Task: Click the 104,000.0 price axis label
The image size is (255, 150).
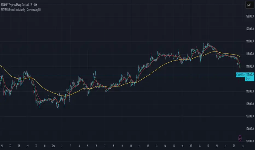Action: pyautogui.click(x=250, y=129)
